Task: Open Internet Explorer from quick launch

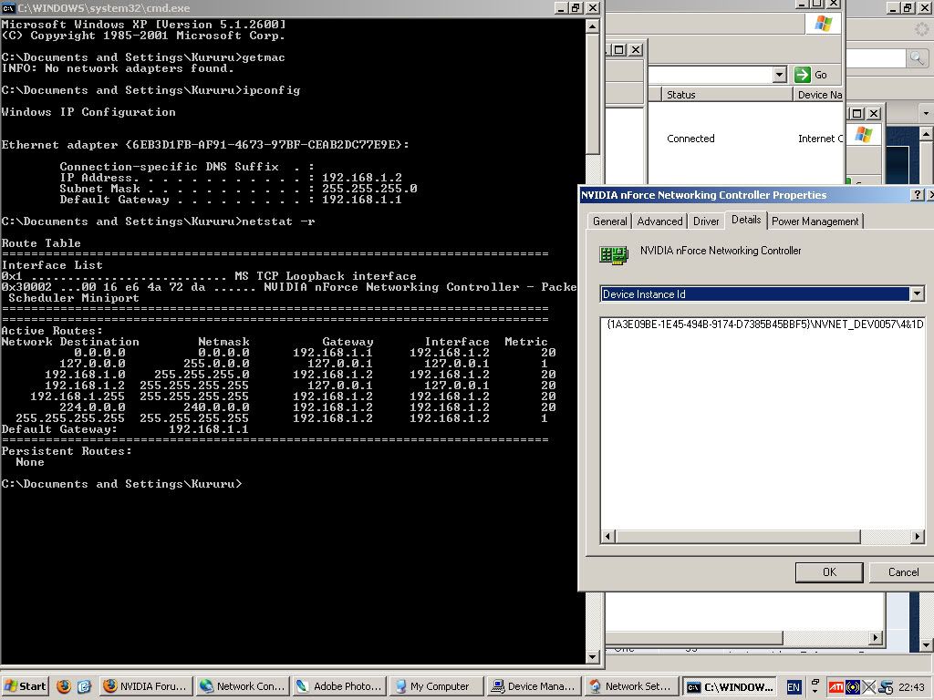Action: (82, 686)
